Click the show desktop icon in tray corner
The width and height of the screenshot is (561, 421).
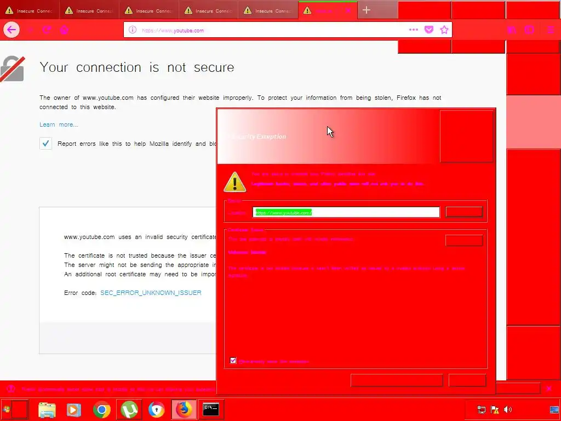(x=554, y=410)
